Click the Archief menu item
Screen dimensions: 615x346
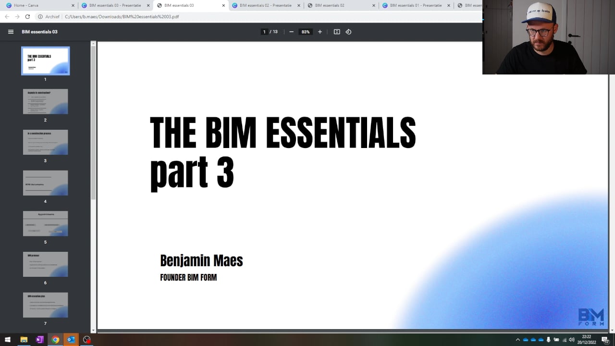[52, 16]
